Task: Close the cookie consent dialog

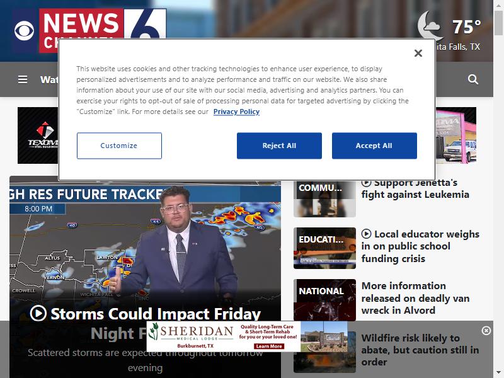Action: point(418,53)
